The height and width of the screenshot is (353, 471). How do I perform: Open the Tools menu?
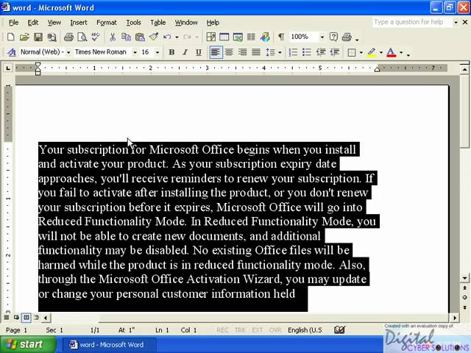tap(133, 23)
